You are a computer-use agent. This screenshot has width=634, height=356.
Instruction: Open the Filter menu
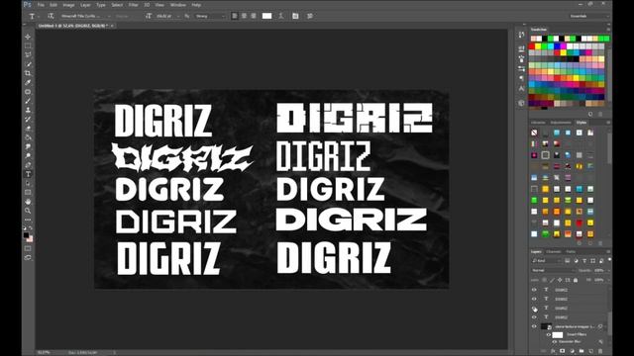[133, 5]
